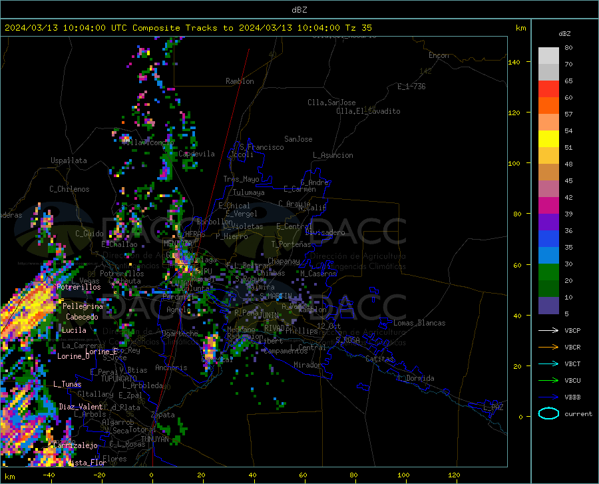
Task: Click the 120 horizontal axis tick label
Action: [454, 475]
